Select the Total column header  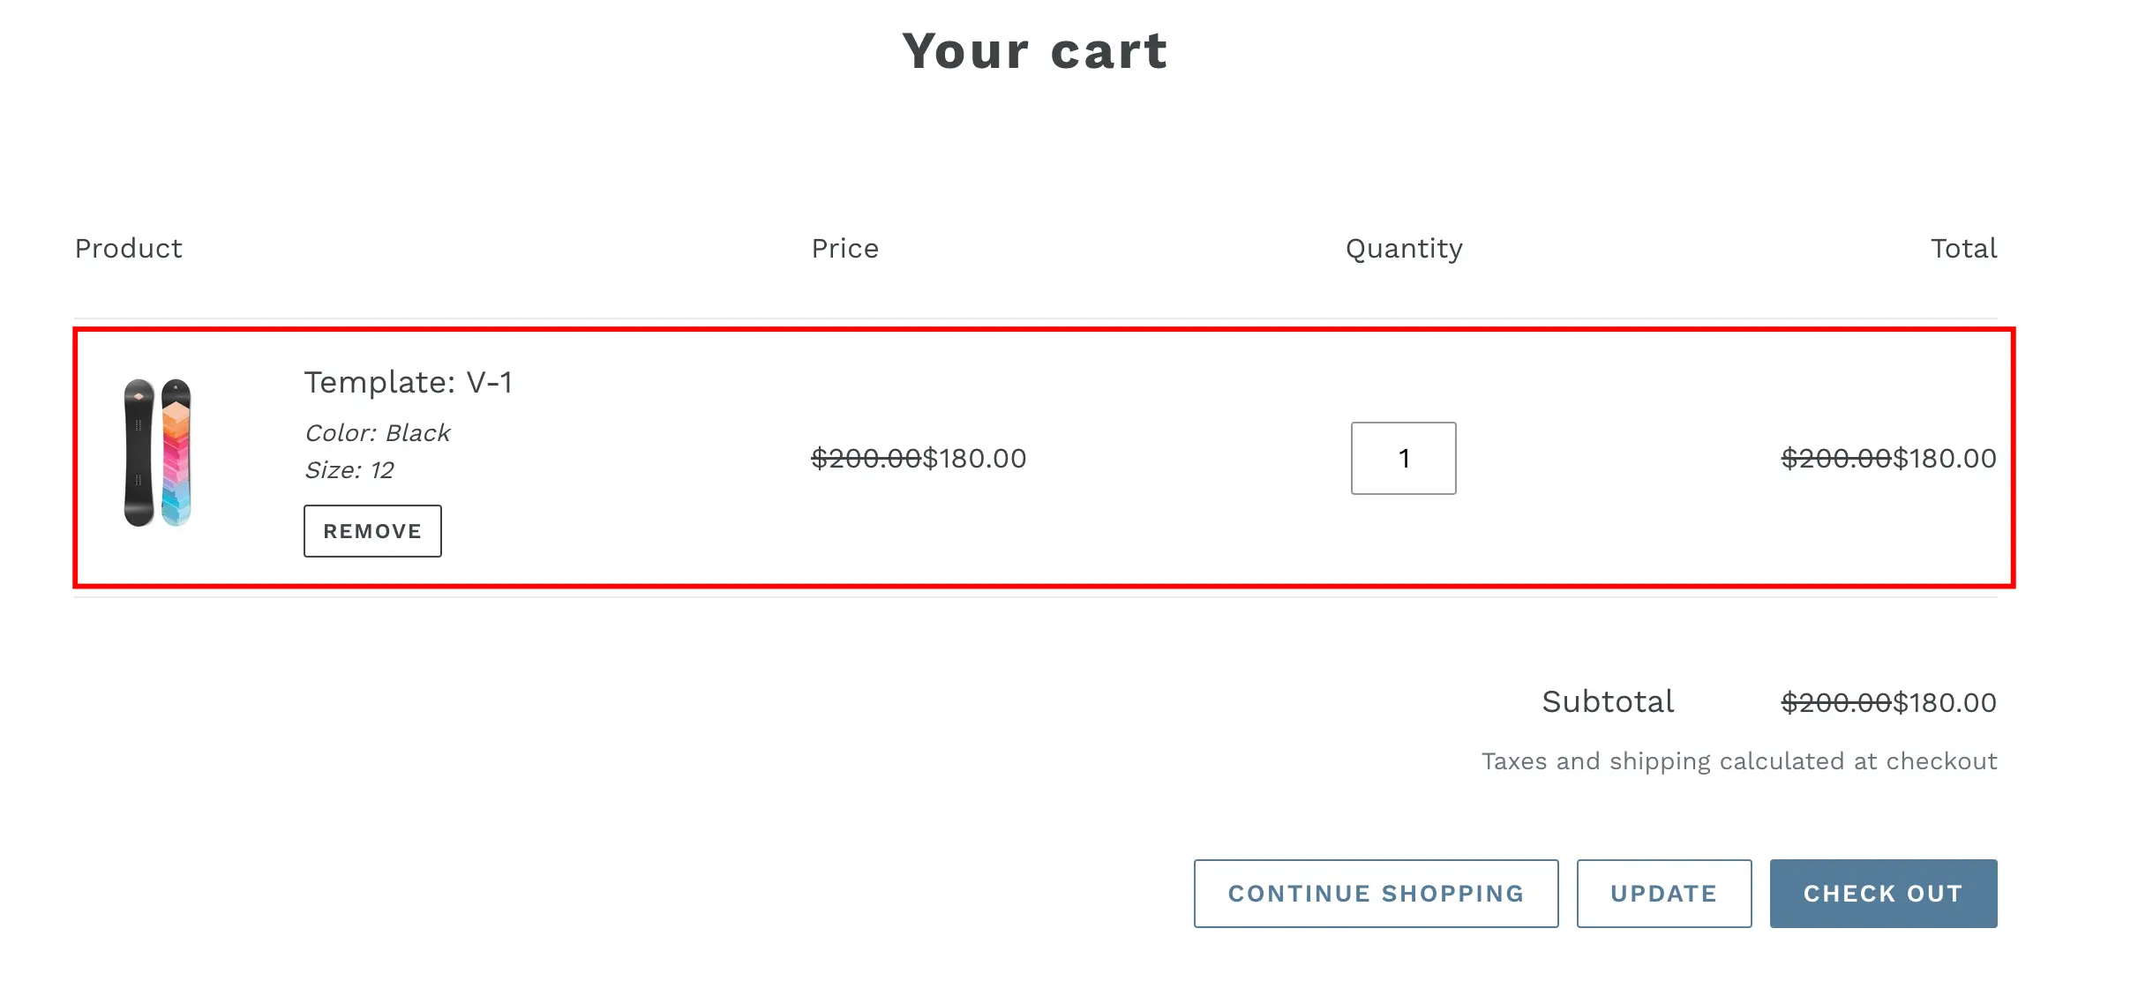click(x=1963, y=249)
